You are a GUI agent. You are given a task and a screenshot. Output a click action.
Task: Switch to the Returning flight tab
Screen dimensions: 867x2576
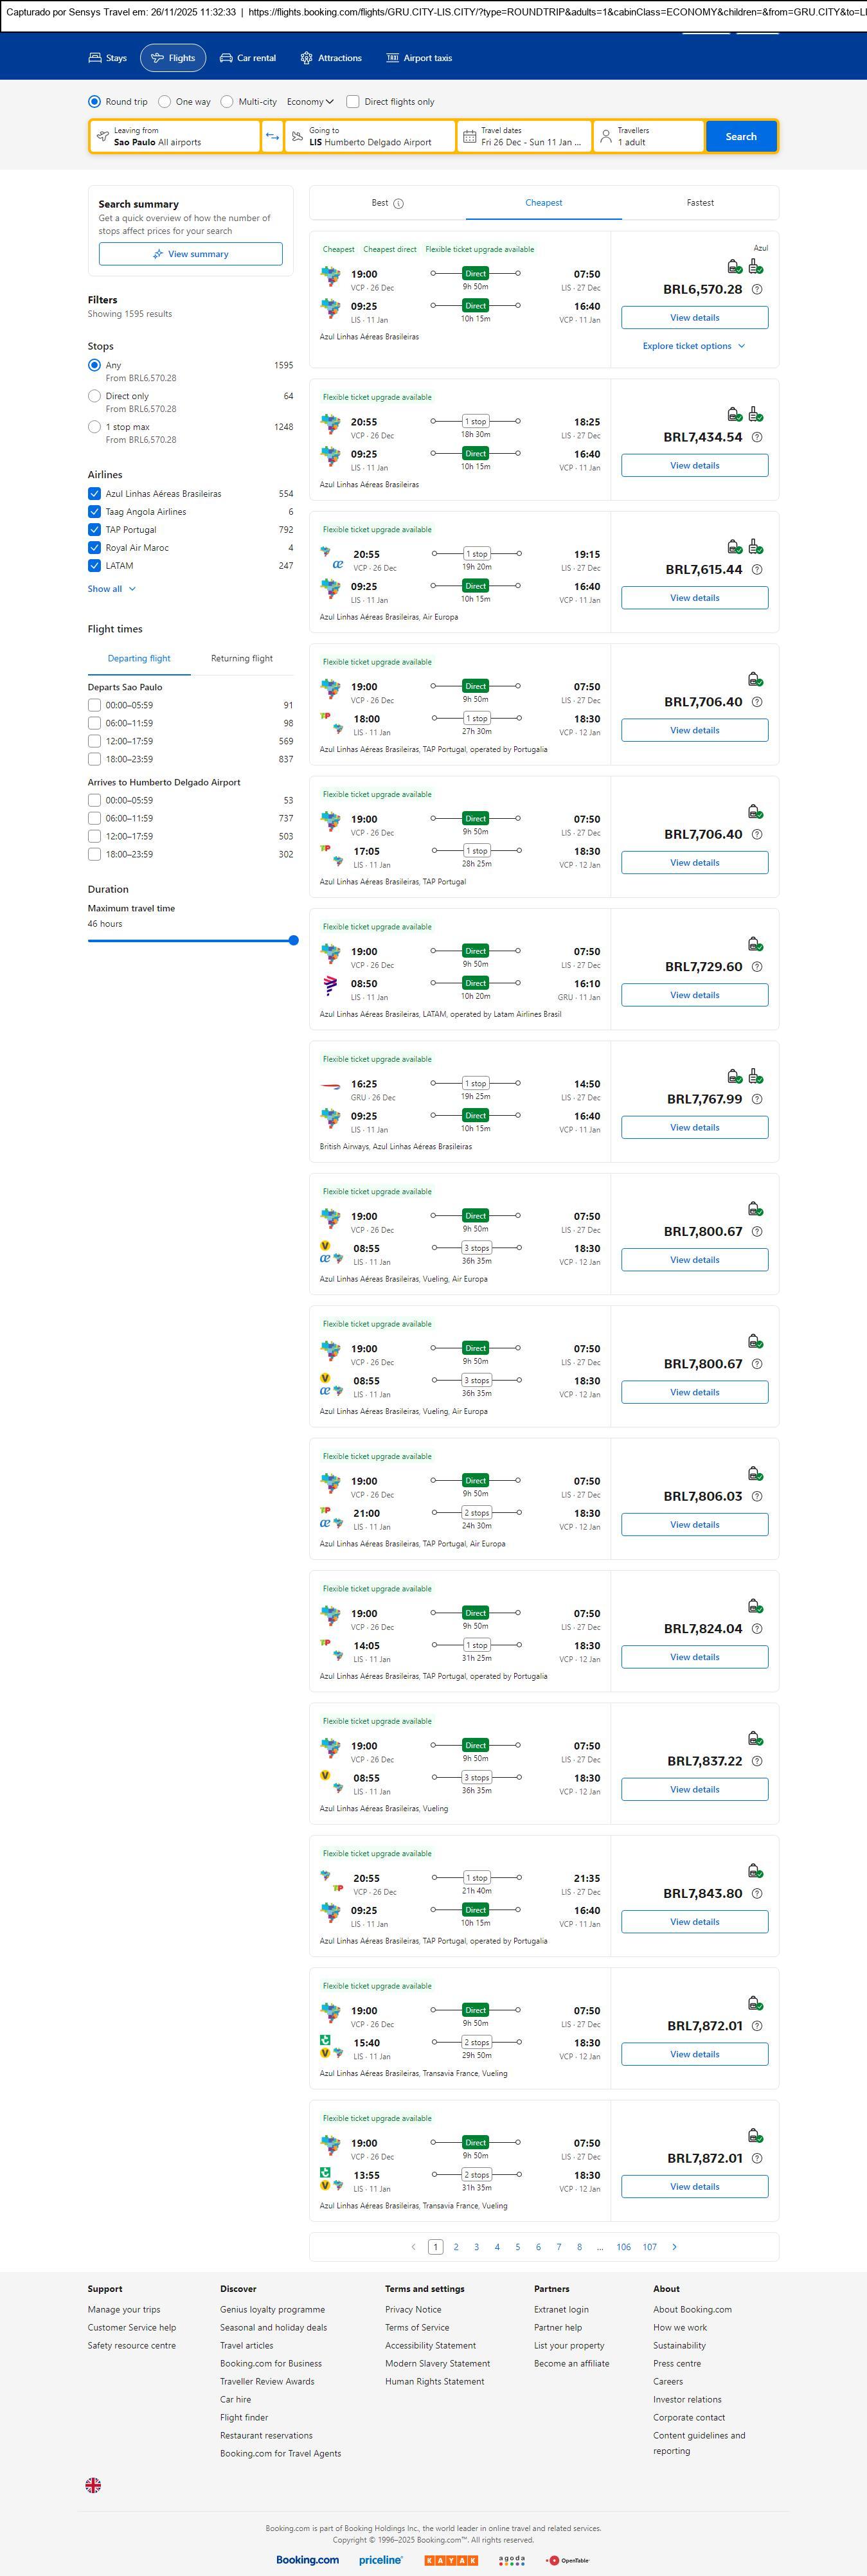(242, 659)
